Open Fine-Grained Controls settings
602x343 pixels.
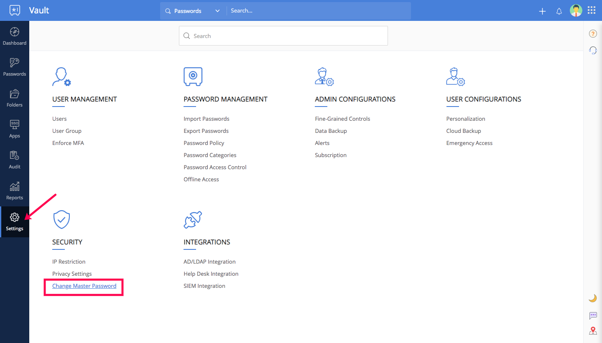342,119
